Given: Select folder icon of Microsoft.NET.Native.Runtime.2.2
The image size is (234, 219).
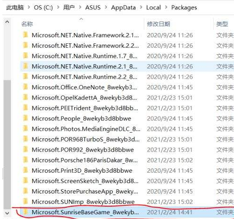Looking at the screenshot, I should (x=25, y=76).
